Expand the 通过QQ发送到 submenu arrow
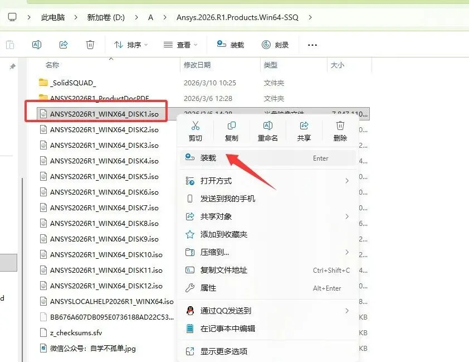This screenshot has width=469, height=362. pyautogui.click(x=347, y=311)
